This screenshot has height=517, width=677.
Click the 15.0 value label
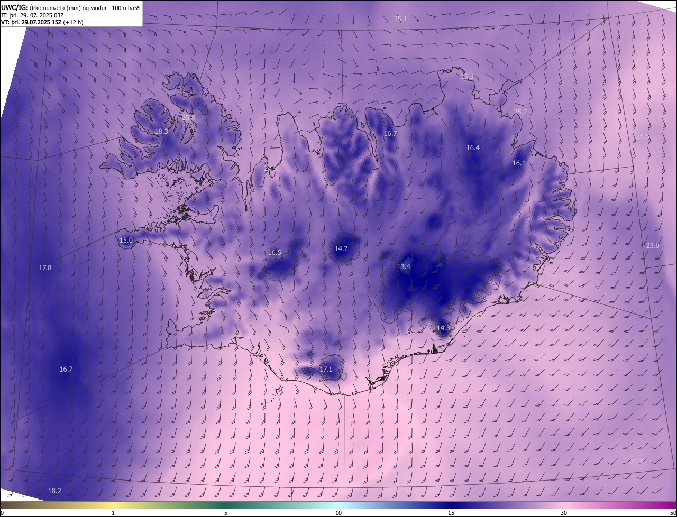pyautogui.click(x=126, y=240)
